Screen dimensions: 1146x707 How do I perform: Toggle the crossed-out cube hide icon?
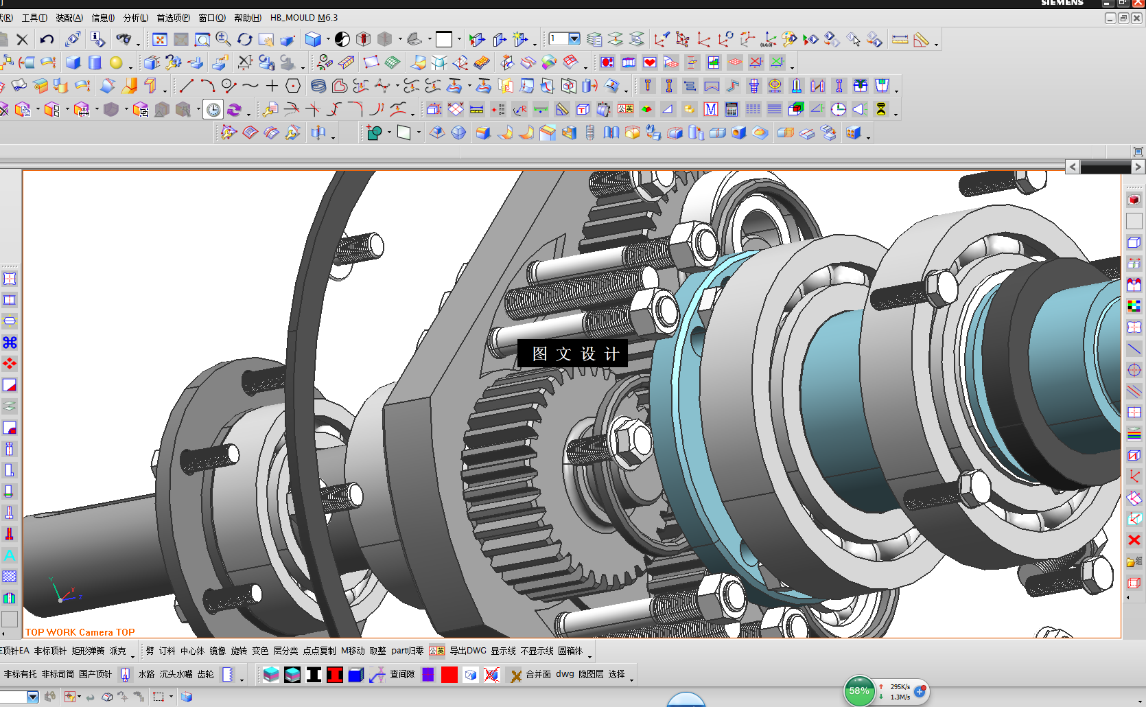(x=491, y=675)
